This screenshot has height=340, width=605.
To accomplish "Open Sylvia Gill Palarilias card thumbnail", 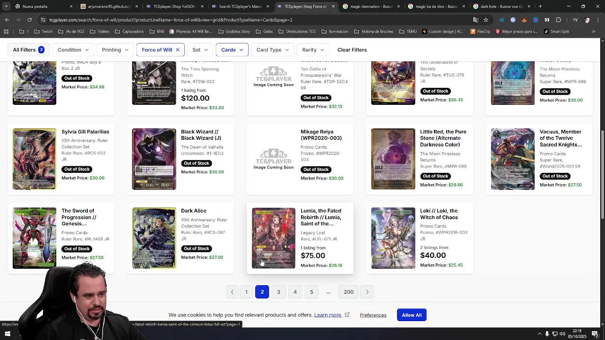I will pyautogui.click(x=35, y=159).
